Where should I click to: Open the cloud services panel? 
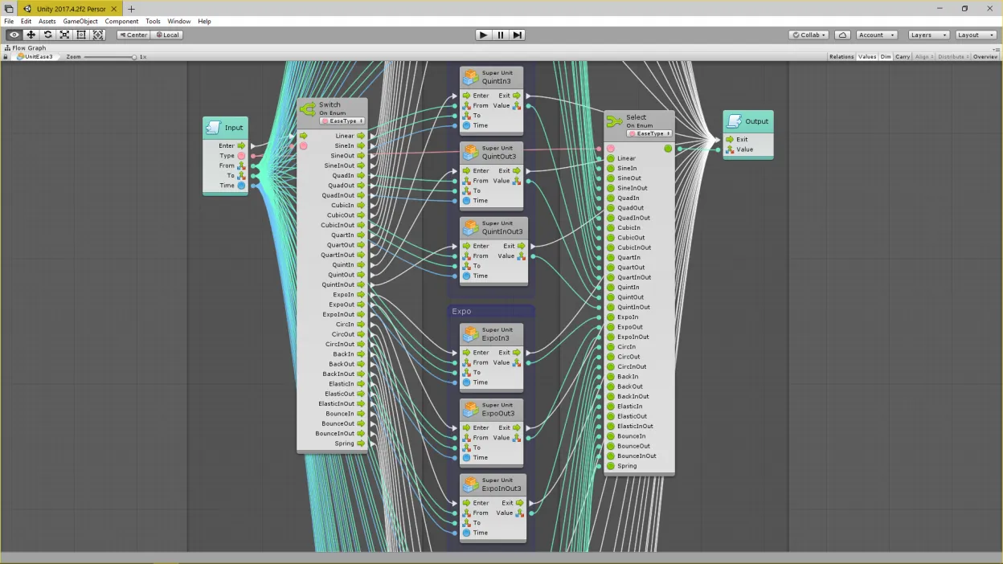click(842, 35)
